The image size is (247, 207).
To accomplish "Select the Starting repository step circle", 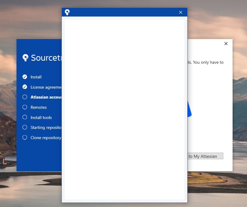I will point(25,127).
